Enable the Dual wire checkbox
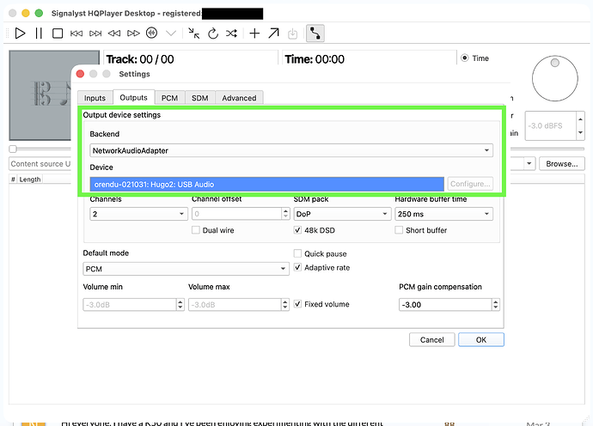Viewport: 593px width, 426px height. (x=196, y=230)
